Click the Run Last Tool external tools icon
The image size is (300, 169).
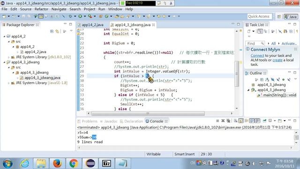(90, 16)
